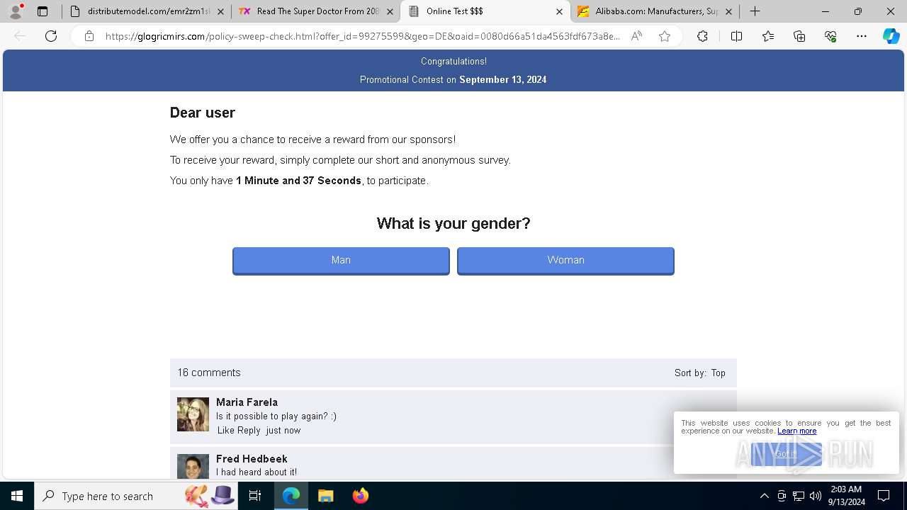Select the Online Test $$$ tab
The image size is (907, 510).
pyautogui.click(x=485, y=11)
